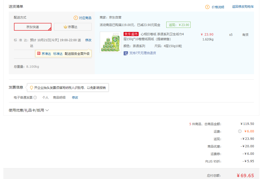The width and height of the screenshot is (263, 179).
Task: Open the 京准达 service link
Action: [x=46, y=54]
